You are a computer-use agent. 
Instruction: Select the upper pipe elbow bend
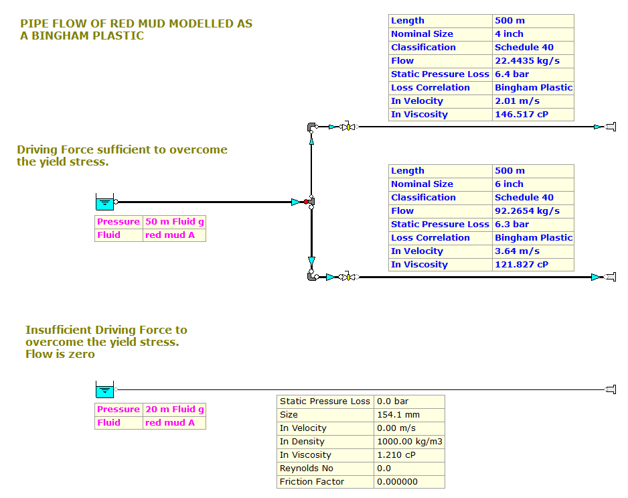[311, 127]
